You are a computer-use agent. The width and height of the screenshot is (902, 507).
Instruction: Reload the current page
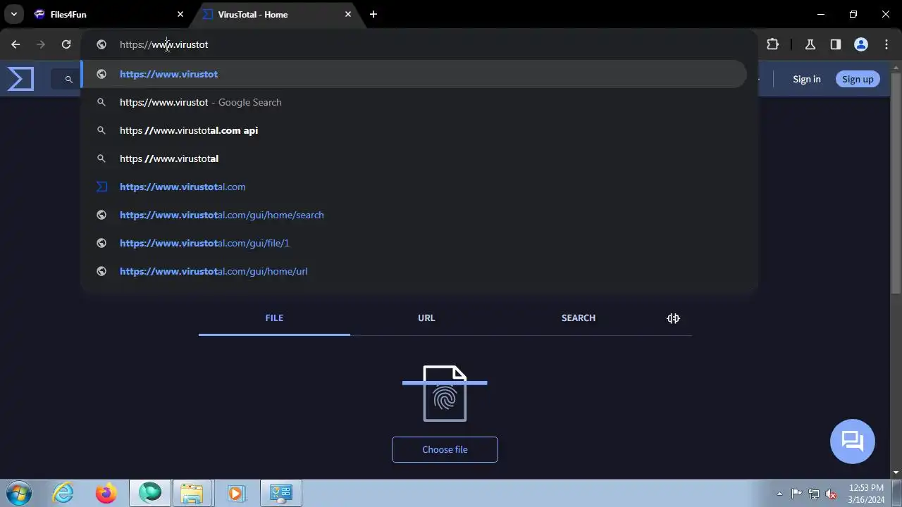[x=66, y=44]
